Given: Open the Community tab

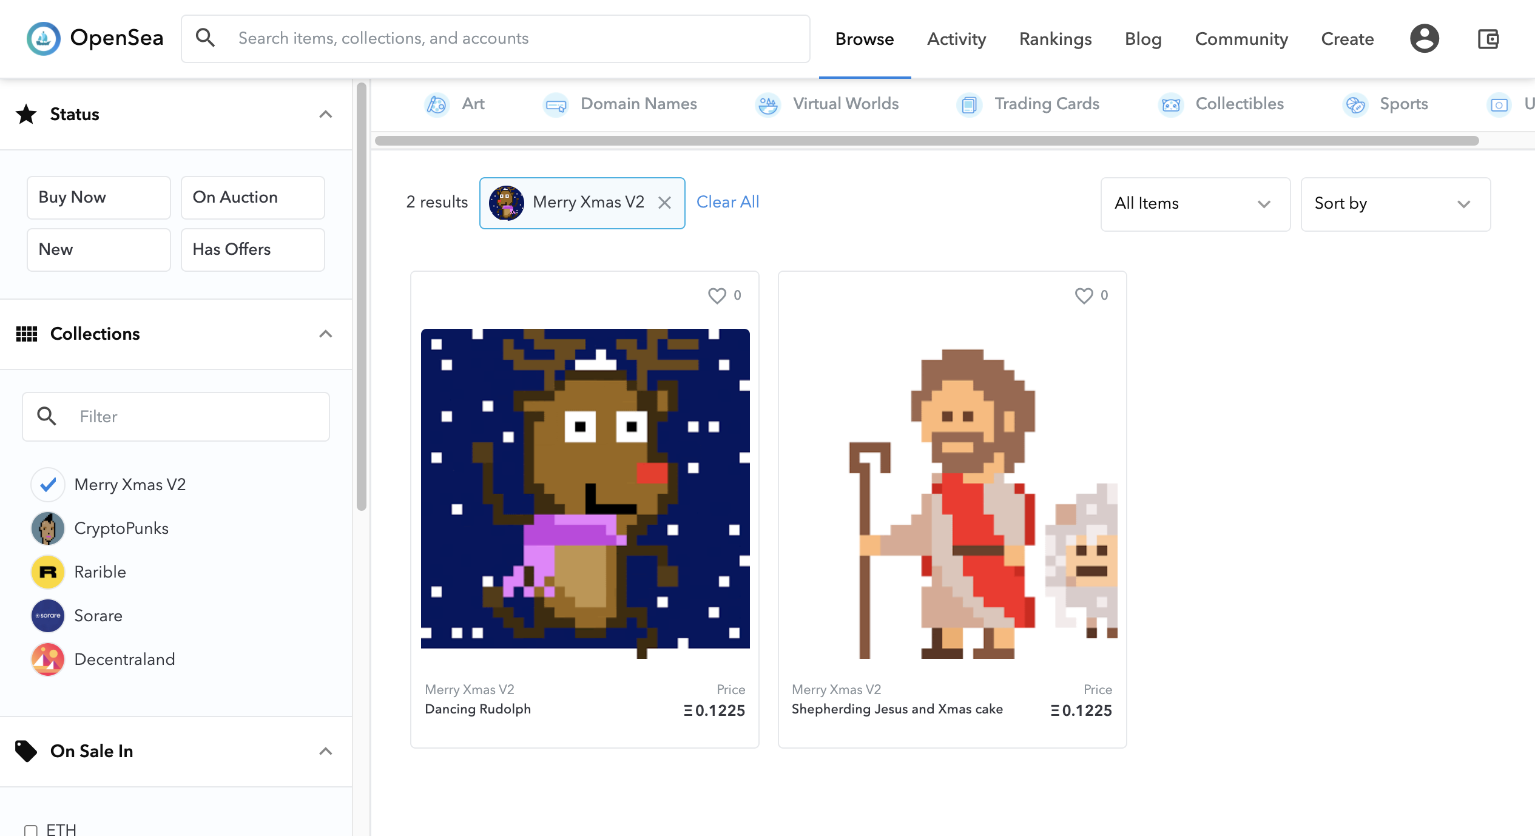Looking at the screenshot, I should 1241,39.
